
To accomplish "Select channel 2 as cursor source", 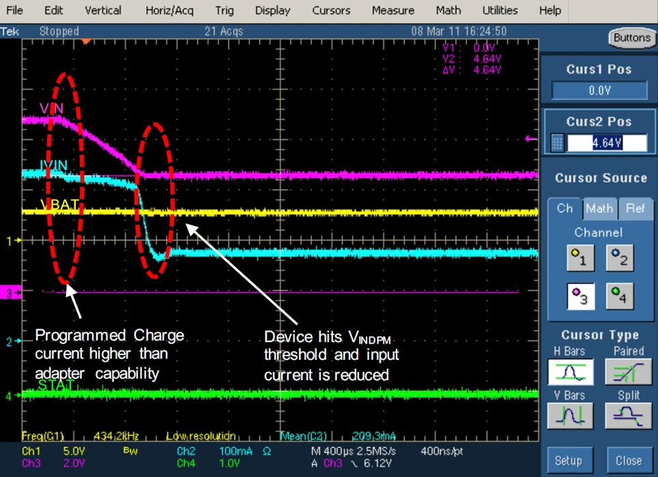I will tap(619, 258).
